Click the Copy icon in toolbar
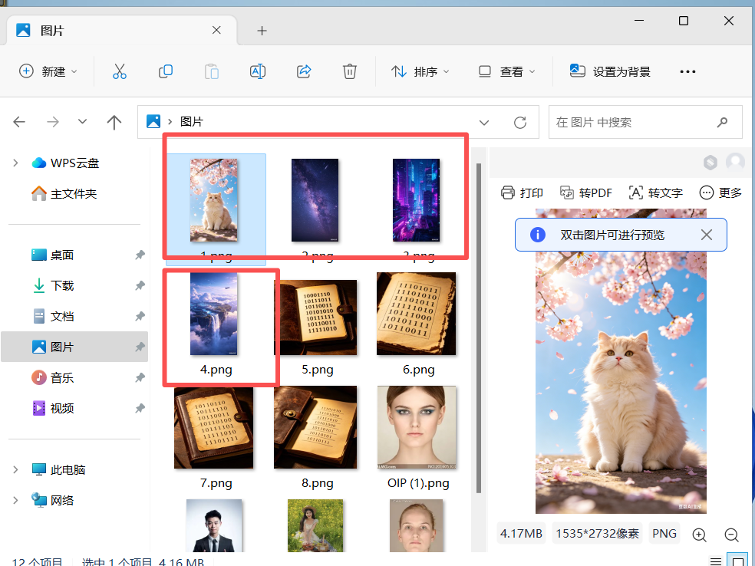The image size is (755, 566). click(166, 71)
